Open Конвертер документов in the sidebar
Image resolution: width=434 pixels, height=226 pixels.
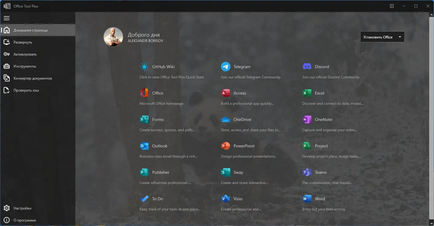(38, 78)
